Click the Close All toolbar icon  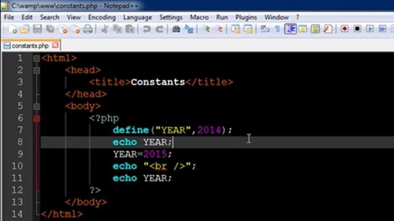[x=75, y=29]
